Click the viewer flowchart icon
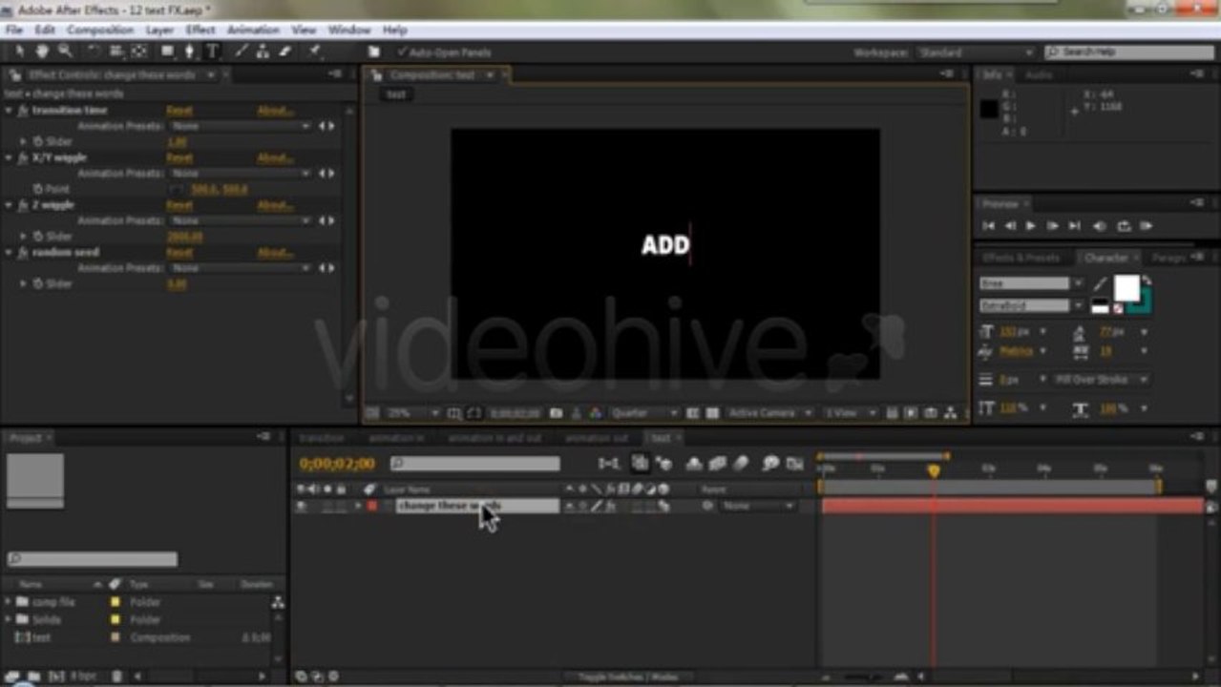Image resolution: width=1221 pixels, height=687 pixels. pos(950,413)
